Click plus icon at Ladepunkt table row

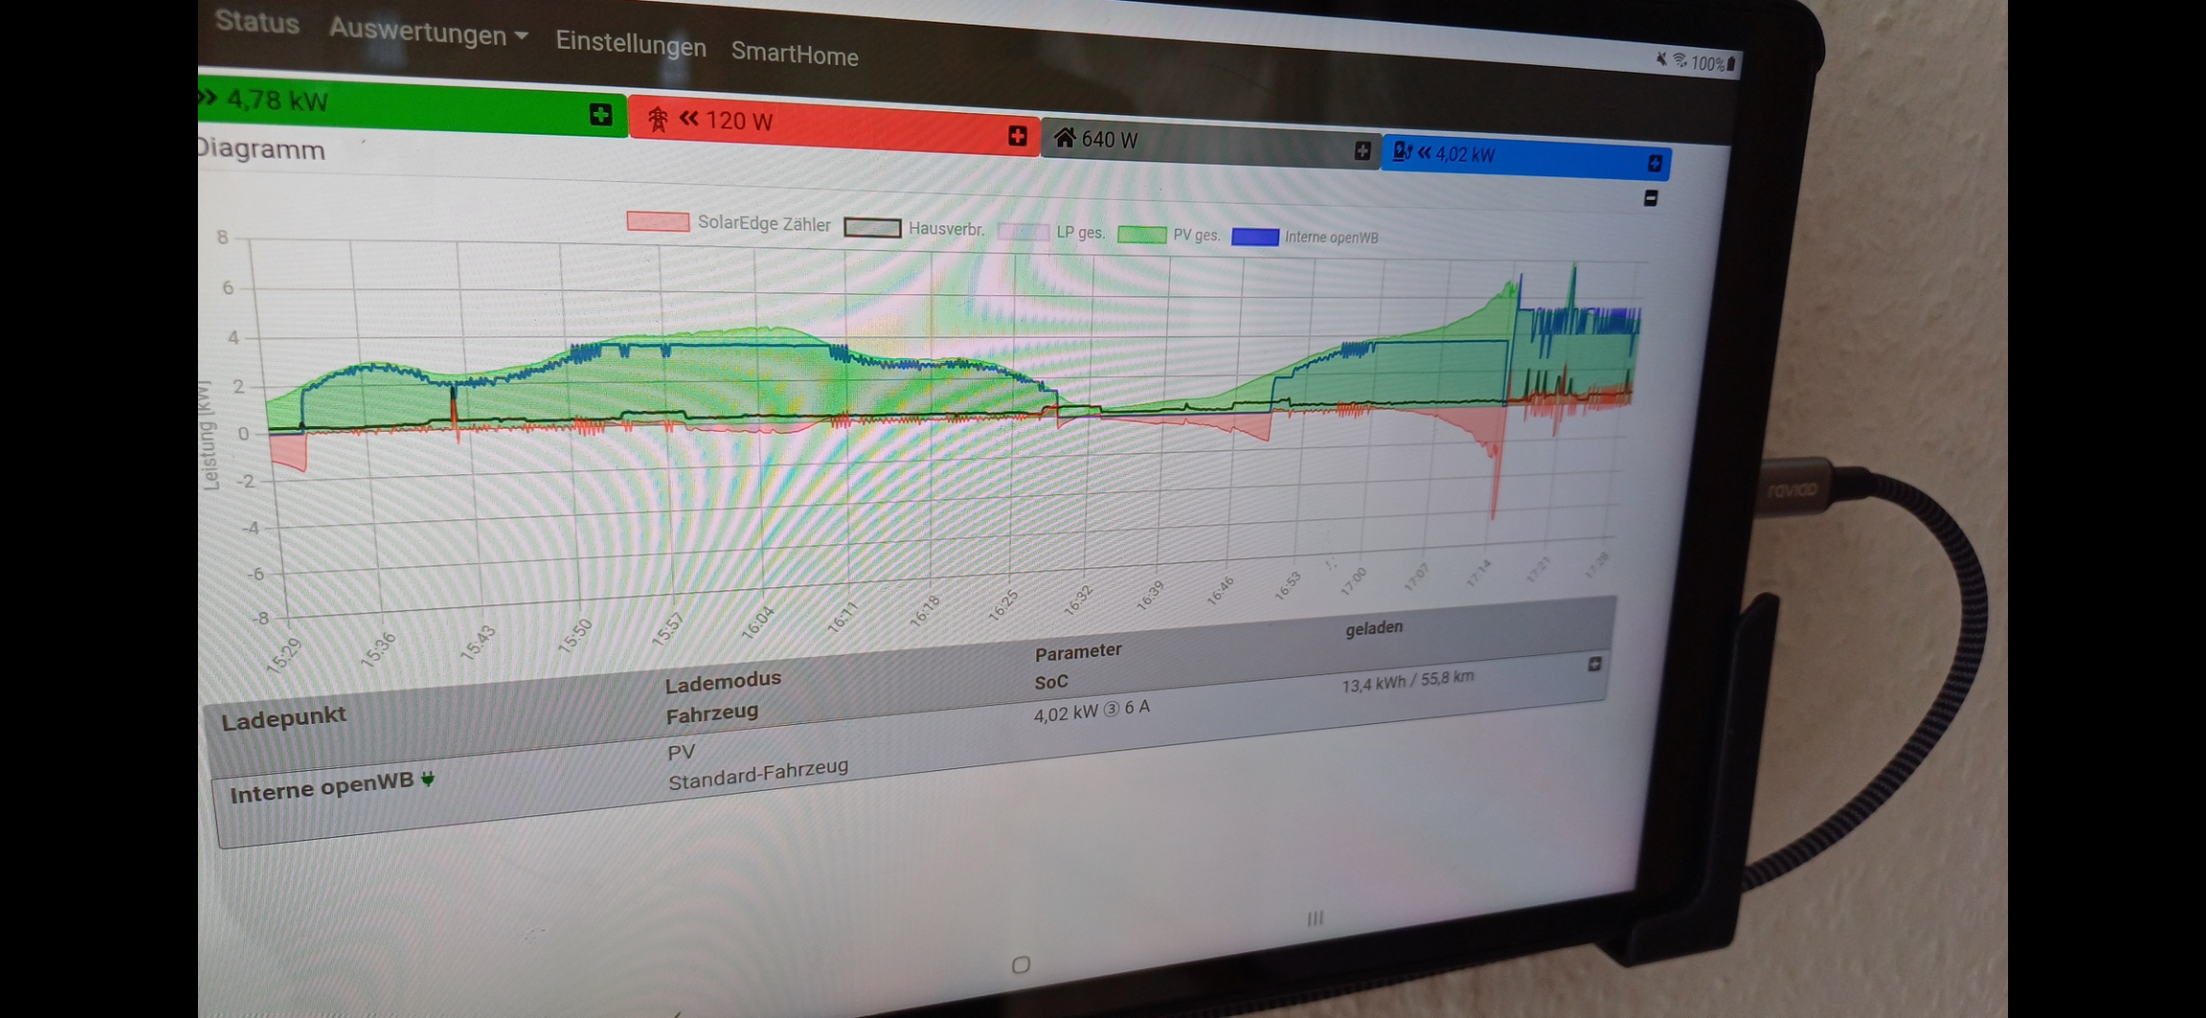point(1594,665)
